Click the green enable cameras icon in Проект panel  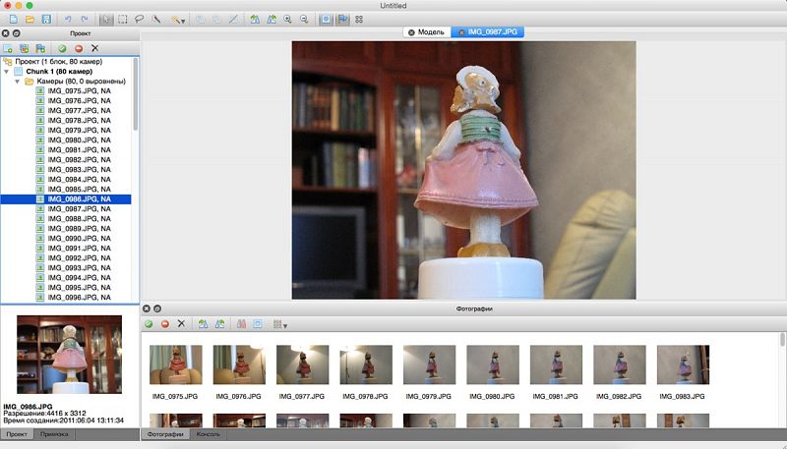pos(62,47)
